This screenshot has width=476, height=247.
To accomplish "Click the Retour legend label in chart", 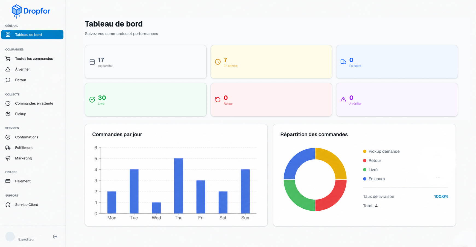I will coord(375,161).
